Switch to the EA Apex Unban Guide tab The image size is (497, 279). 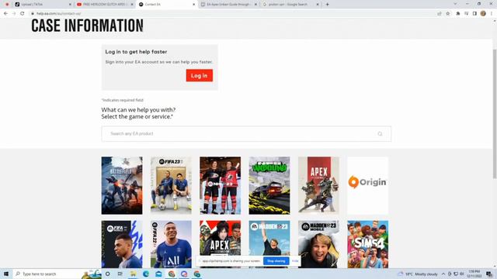point(229,5)
